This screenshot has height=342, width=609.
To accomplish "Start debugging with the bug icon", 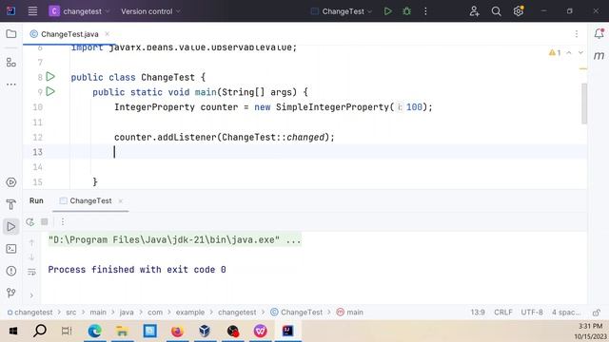I will click(406, 11).
